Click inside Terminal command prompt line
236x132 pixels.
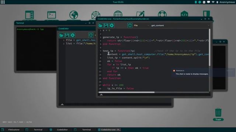[x=30, y=29]
